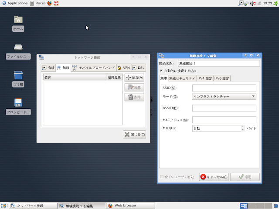
Task: Click the MTU 自動 value field
Action: coord(217,128)
